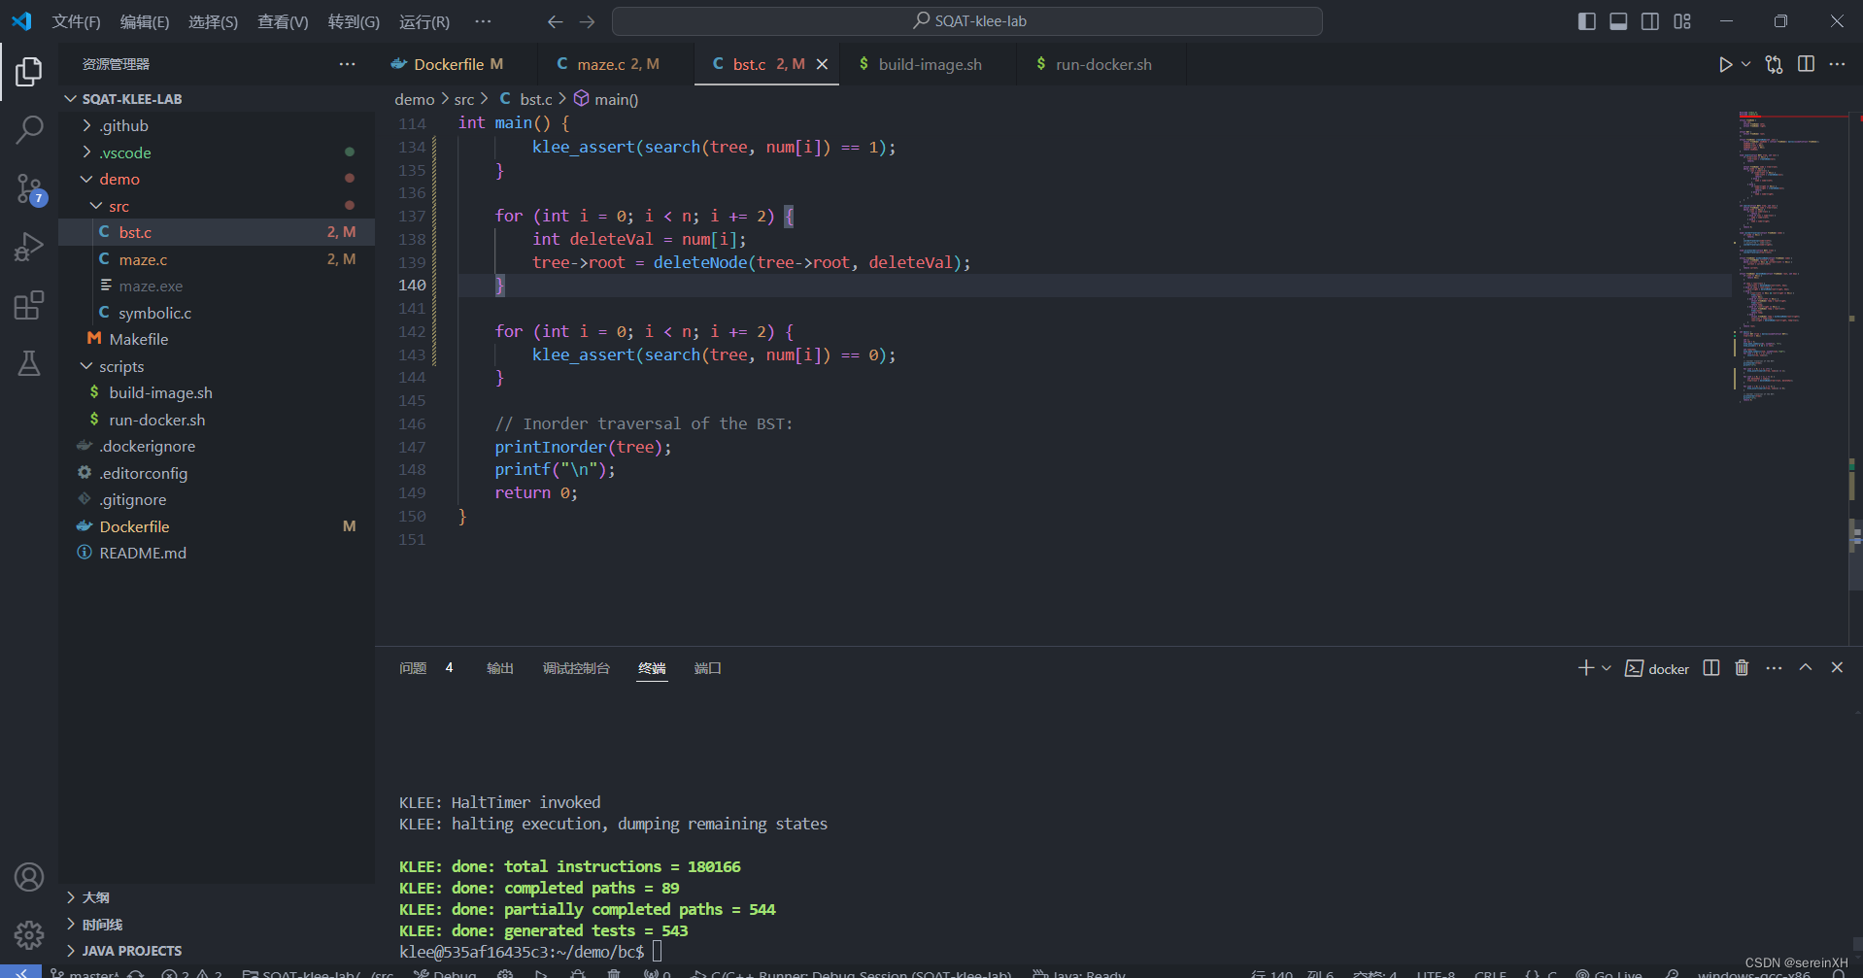This screenshot has height=978, width=1863.
Task: Collapse the src folder
Action: click(217, 206)
